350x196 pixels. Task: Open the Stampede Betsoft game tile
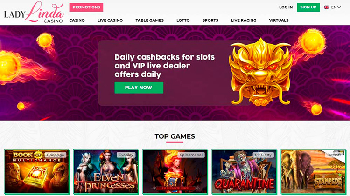point(314,171)
